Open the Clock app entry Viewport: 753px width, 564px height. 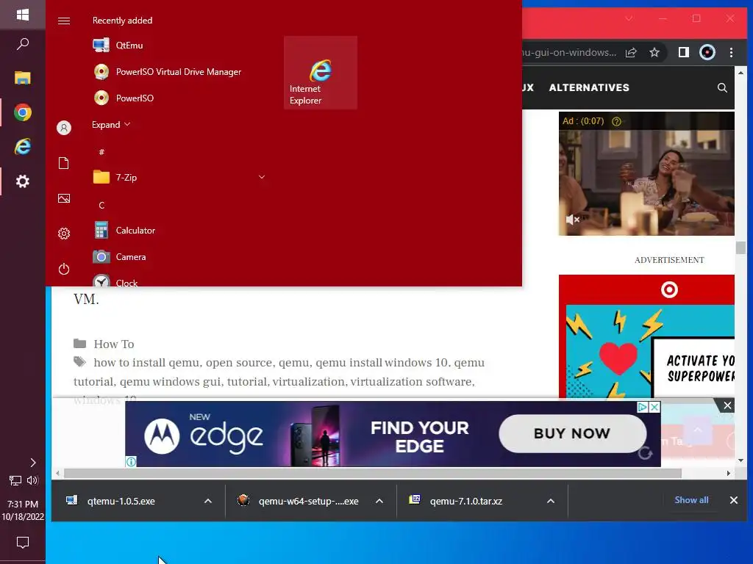pos(178,281)
